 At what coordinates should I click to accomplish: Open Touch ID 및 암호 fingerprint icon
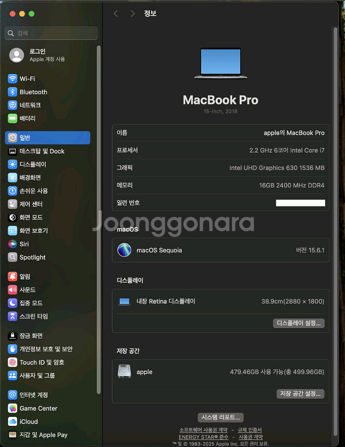pyautogui.click(x=12, y=362)
